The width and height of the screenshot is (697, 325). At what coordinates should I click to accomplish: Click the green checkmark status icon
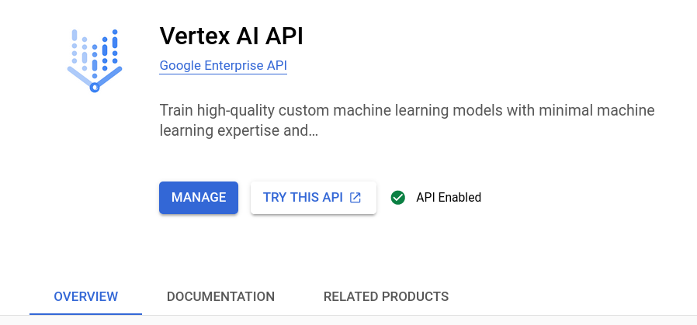click(398, 198)
